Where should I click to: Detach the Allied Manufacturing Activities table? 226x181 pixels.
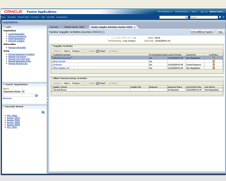click(101, 83)
